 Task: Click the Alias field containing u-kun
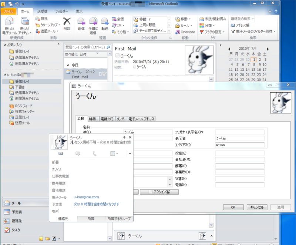tap(240, 145)
